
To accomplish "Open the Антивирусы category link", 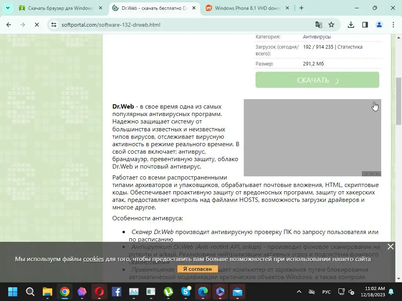I will click(317, 36).
